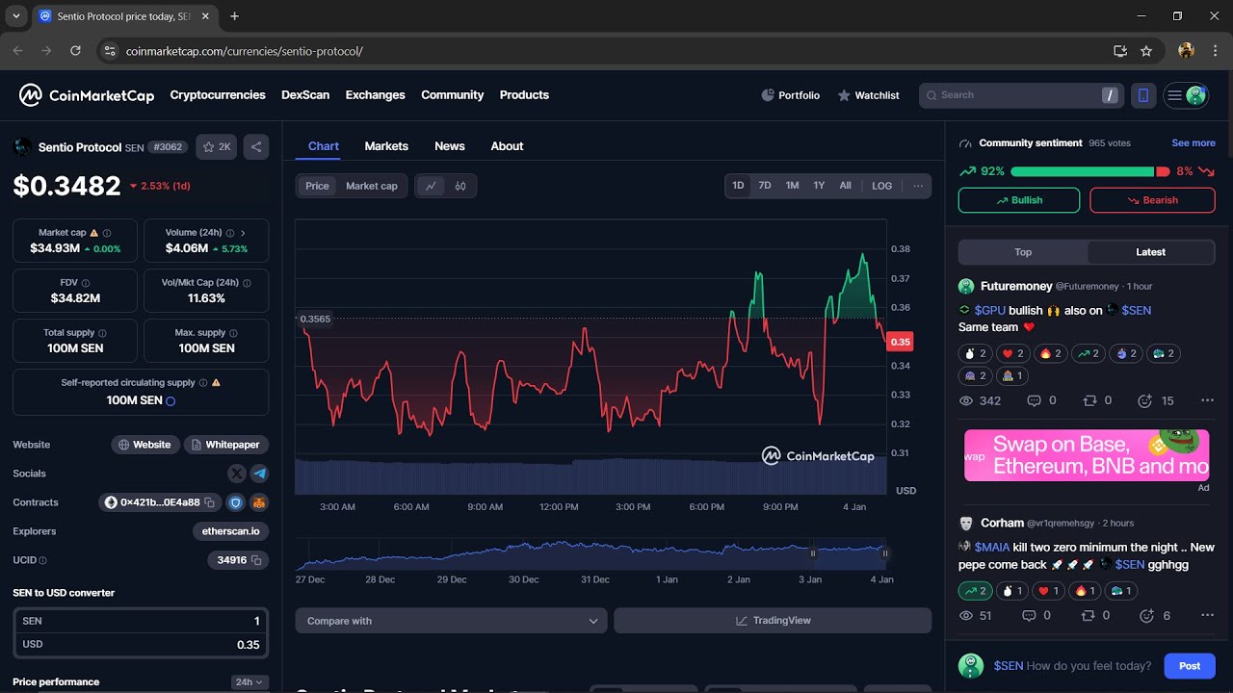Open DexScan menu

point(305,95)
